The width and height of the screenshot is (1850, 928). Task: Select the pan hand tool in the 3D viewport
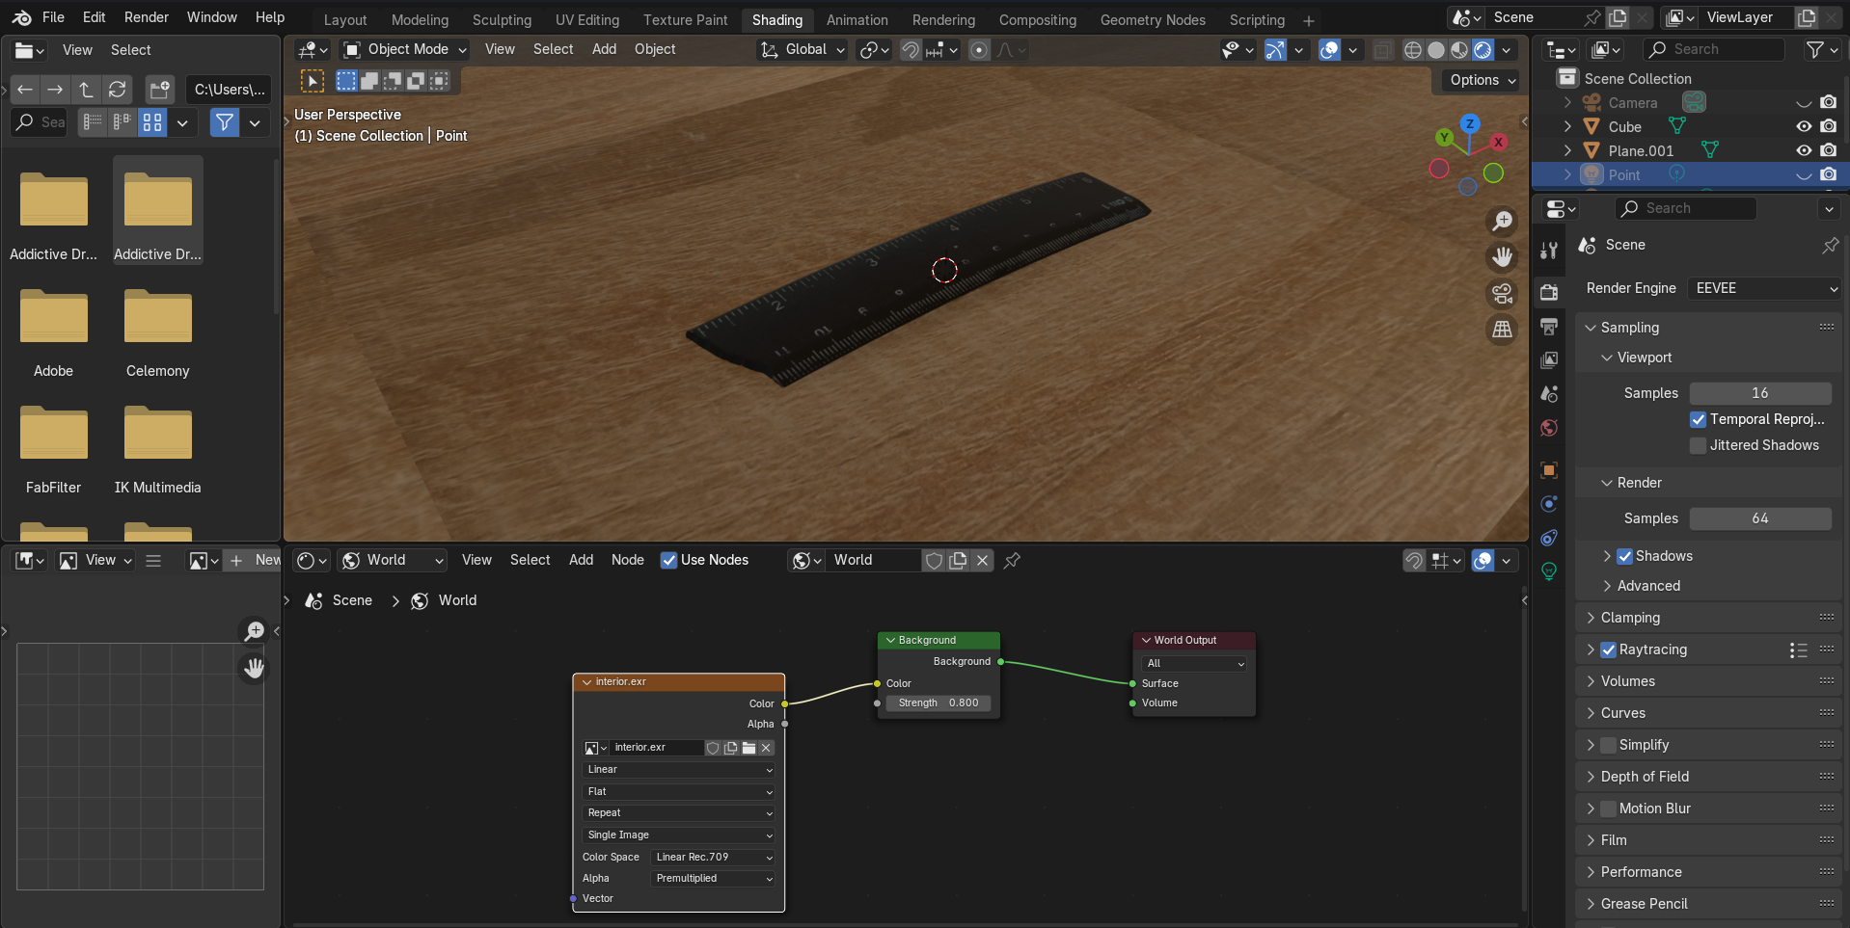click(x=1502, y=257)
